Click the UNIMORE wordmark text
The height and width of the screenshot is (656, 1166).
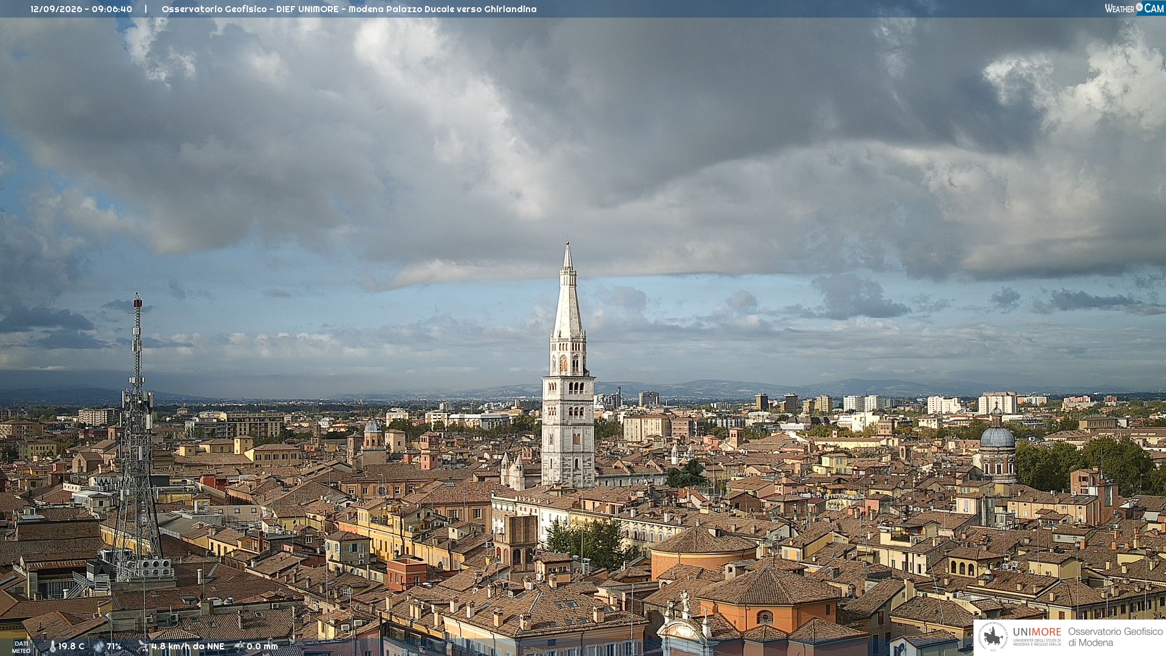[1037, 632]
